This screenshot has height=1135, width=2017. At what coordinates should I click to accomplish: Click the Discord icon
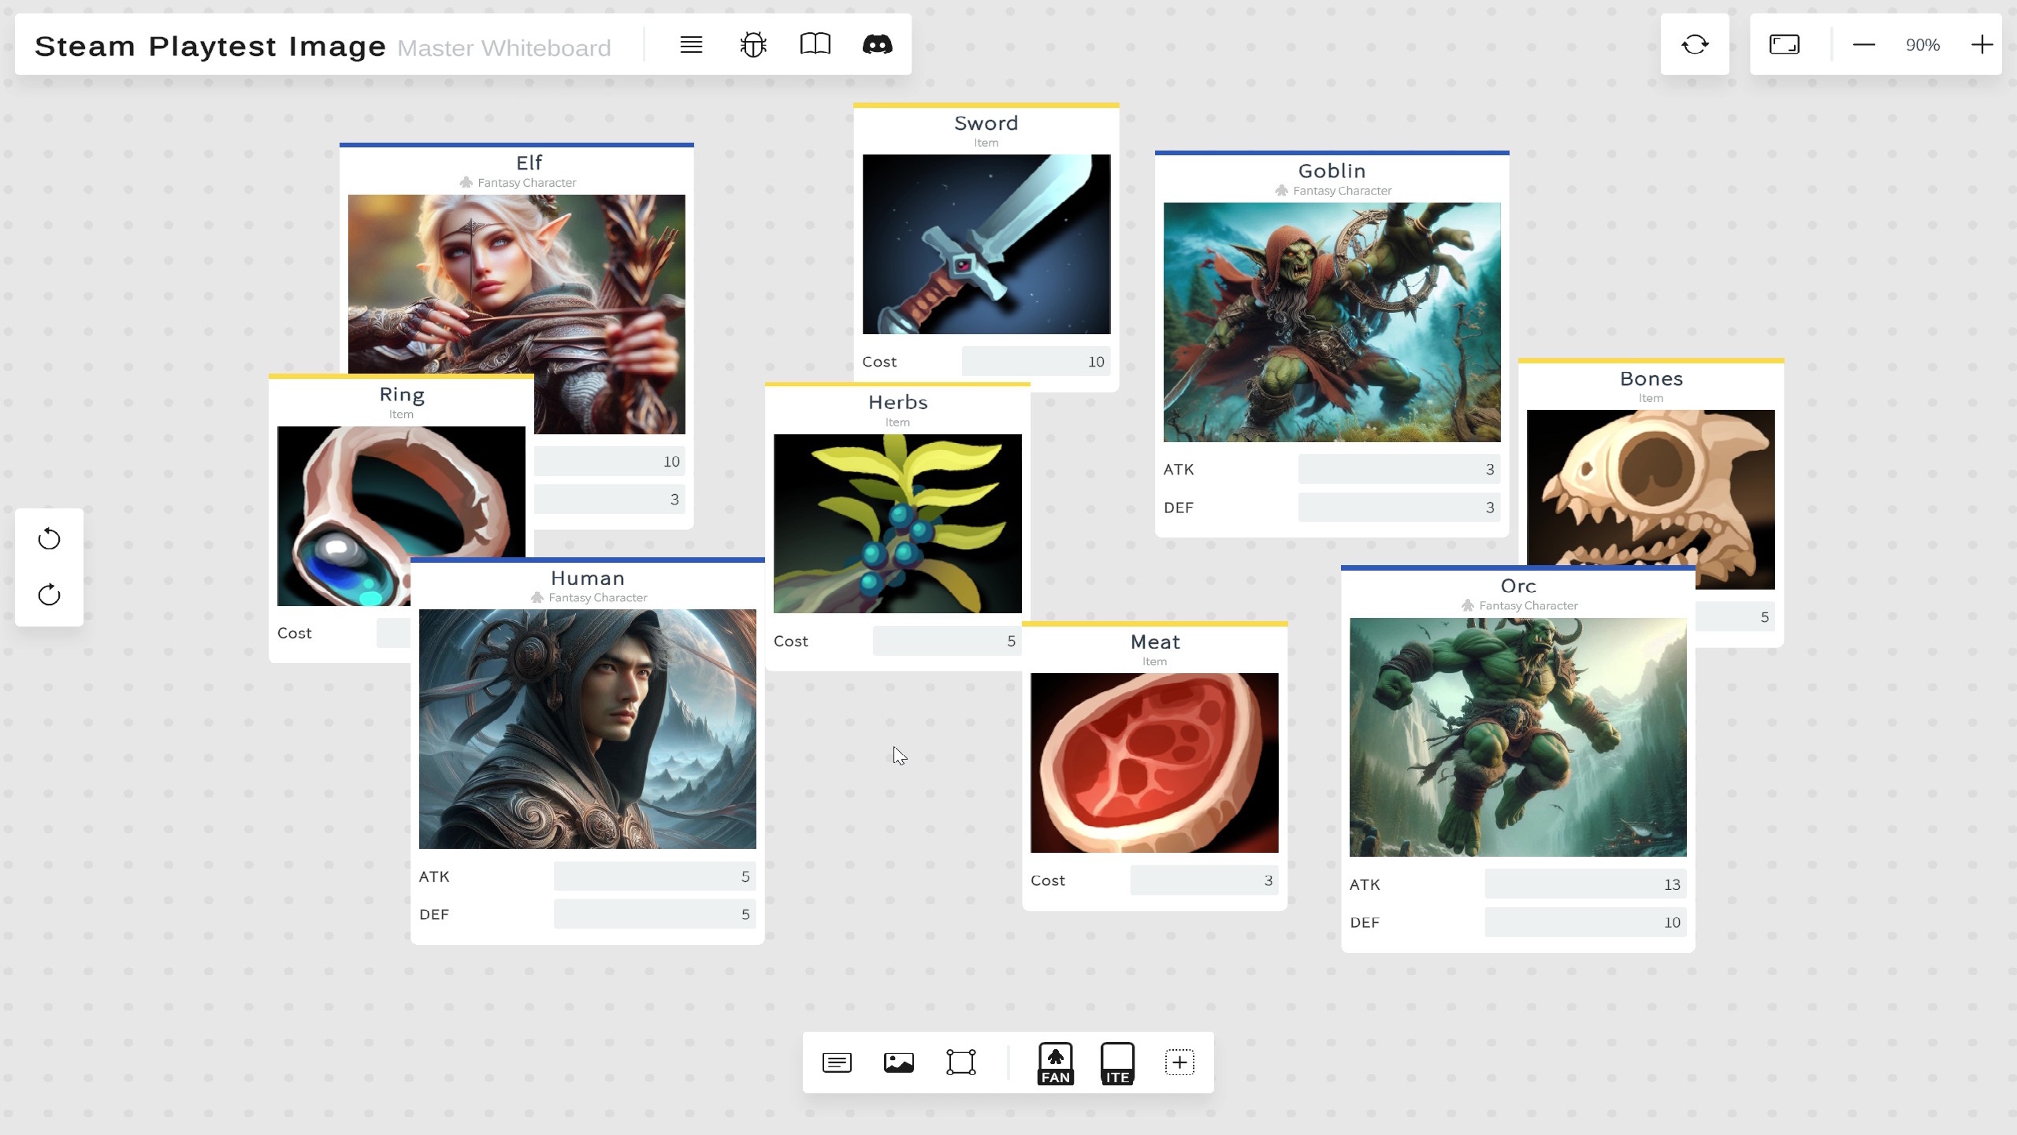click(x=877, y=45)
